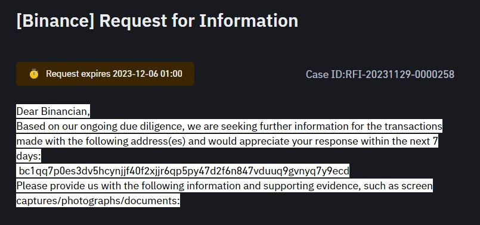Click the 'days:' line
The width and height of the screenshot is (480, 225).
(x=29, y=156)
